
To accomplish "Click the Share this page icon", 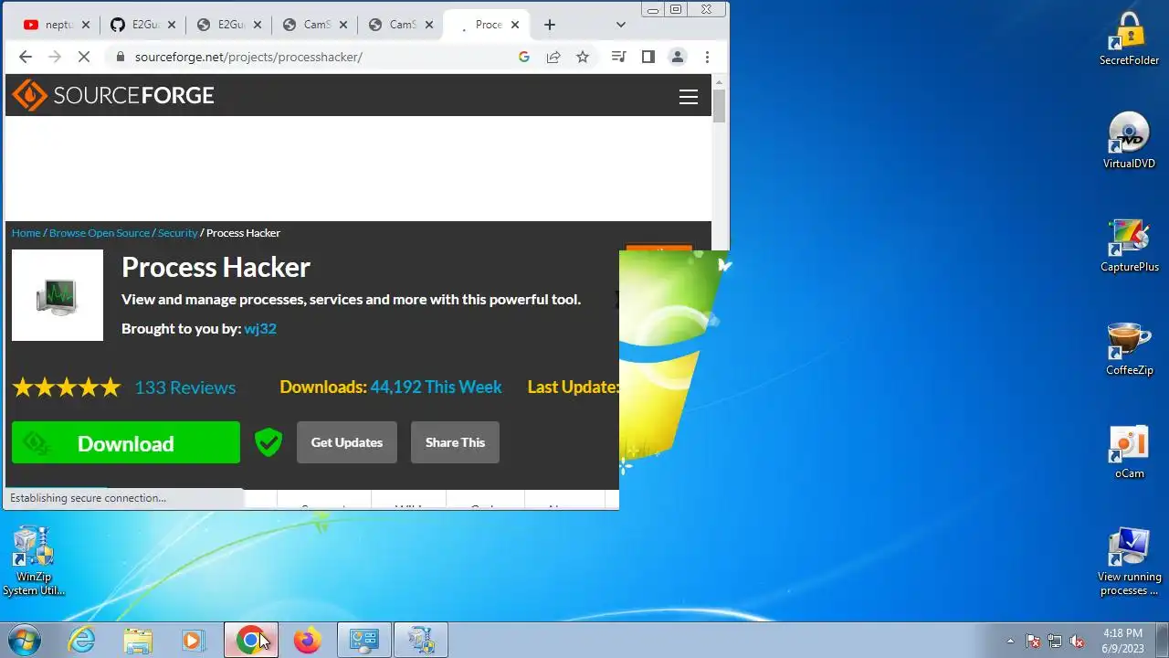I will coord(553,57).
